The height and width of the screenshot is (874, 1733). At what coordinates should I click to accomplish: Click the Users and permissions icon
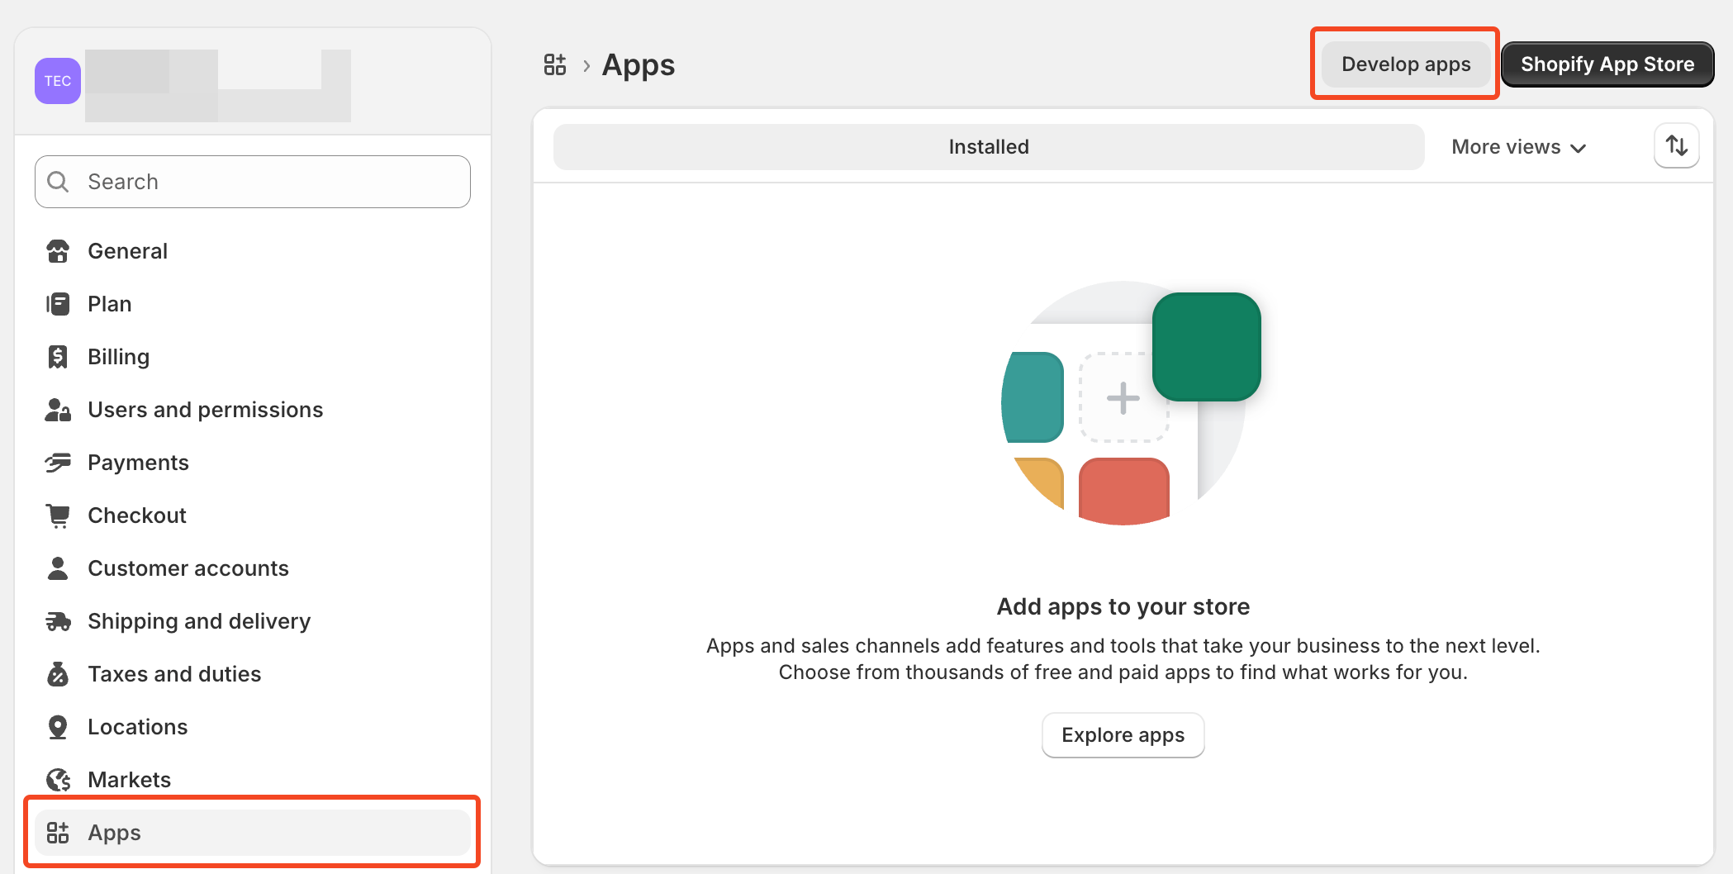pos(58,410)
